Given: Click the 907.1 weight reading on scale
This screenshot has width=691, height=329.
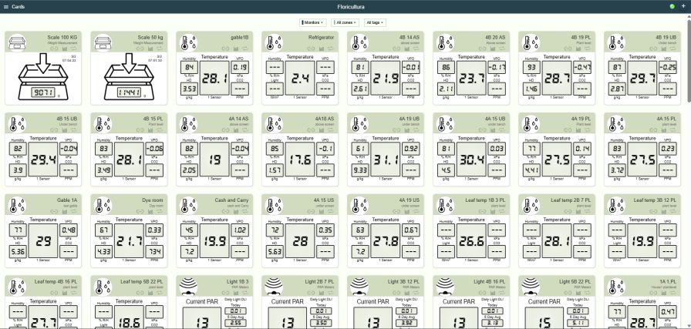Looking at the screenshot, I should [x=43, y=92].
